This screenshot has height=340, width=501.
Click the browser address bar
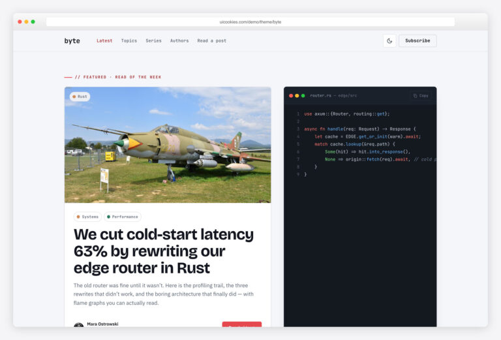[x=250, y=22]
